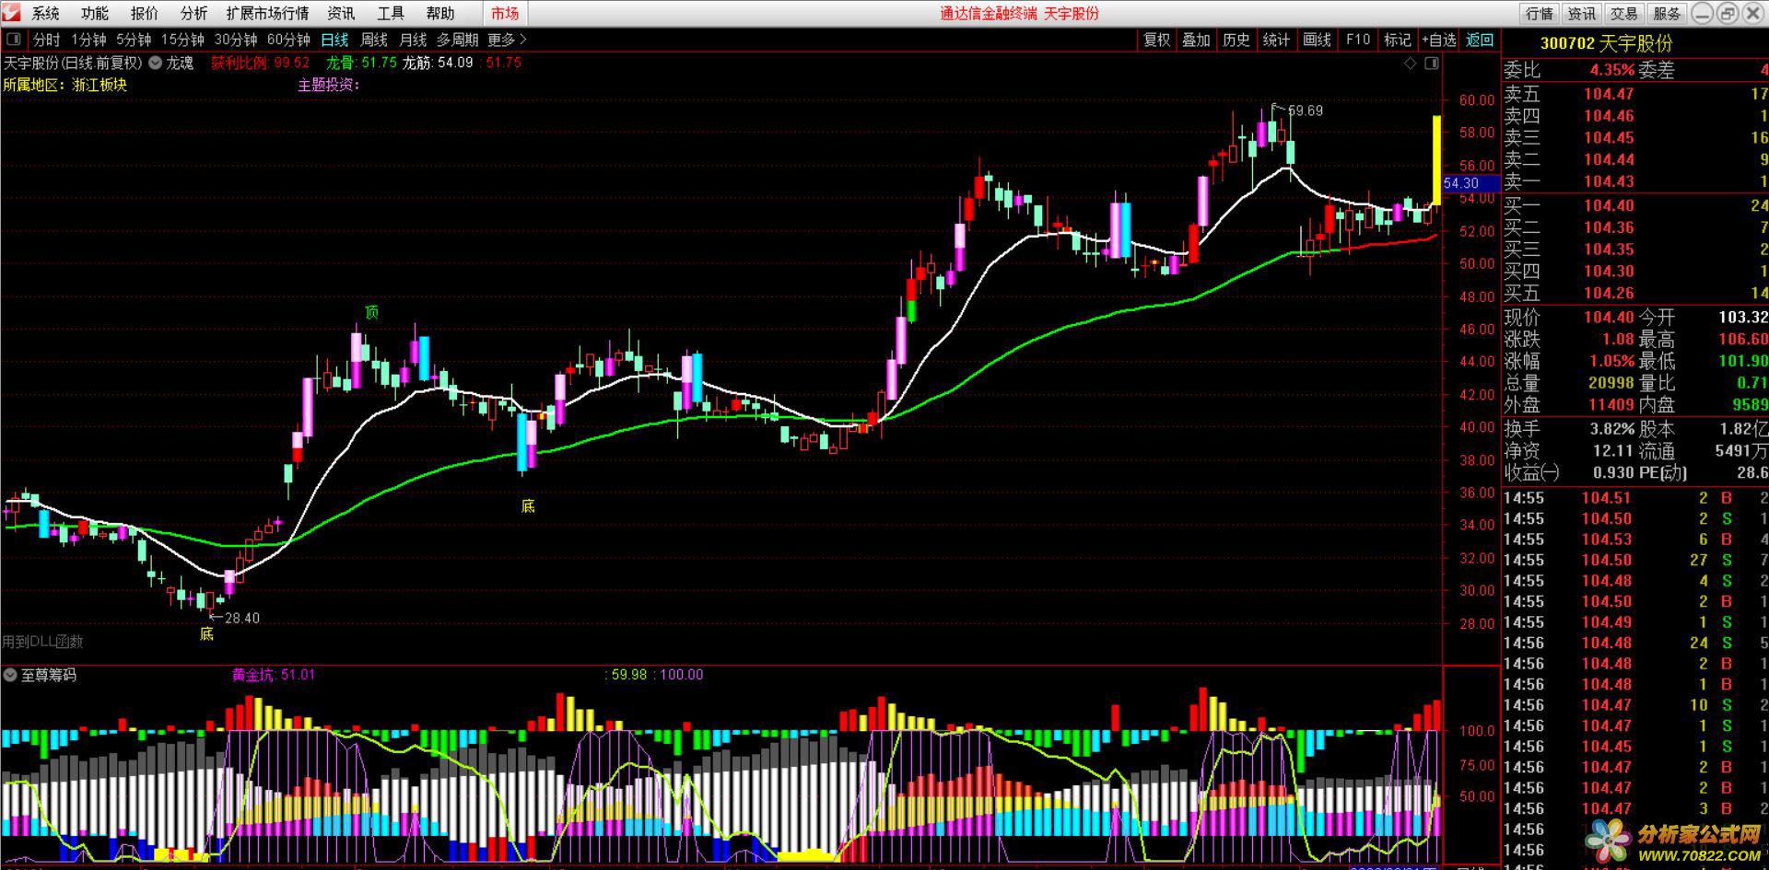Click the 主题投资 label
This screenshot has width=1769, height=870.
point(328,85)
